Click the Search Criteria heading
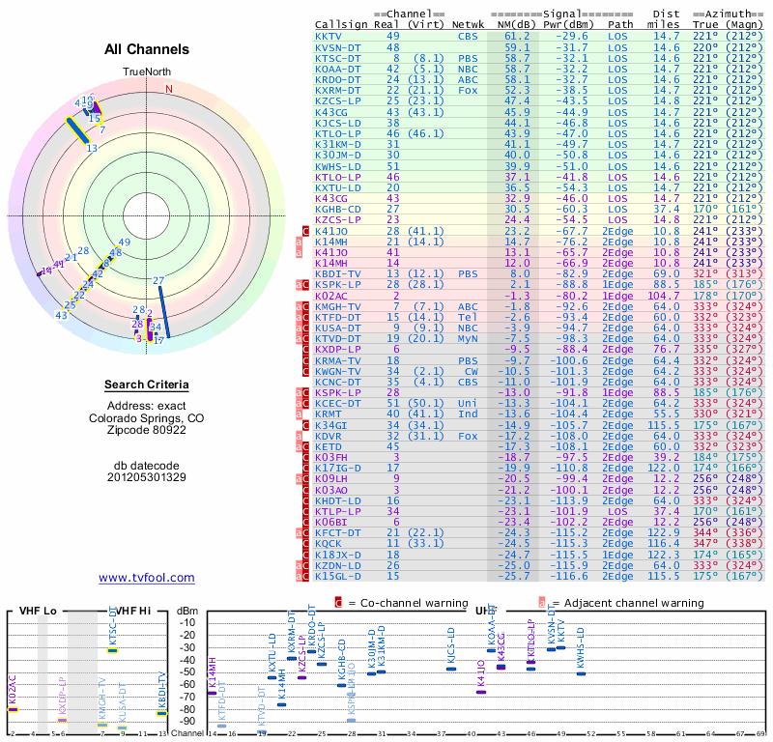 [147, 385]
